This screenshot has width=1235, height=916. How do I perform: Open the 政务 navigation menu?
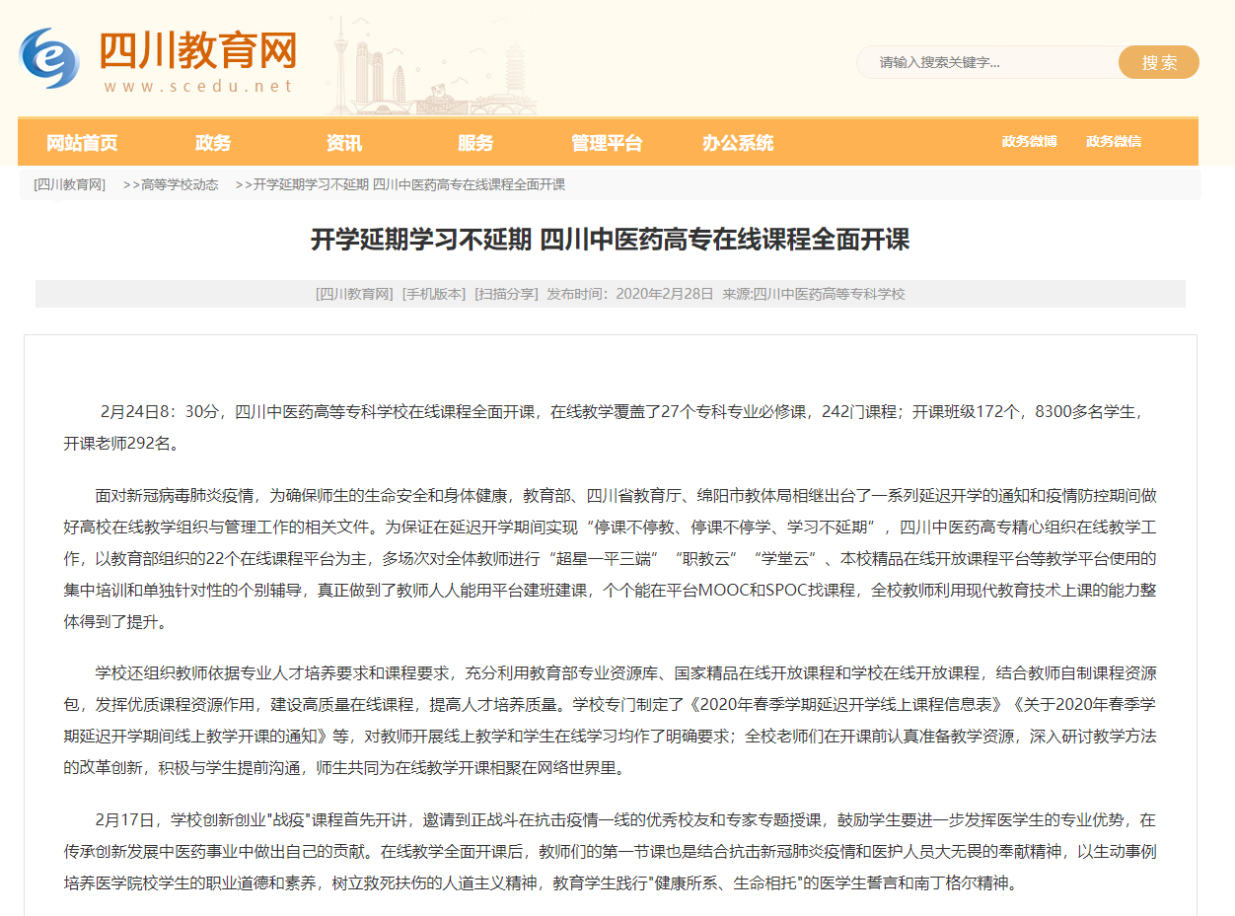coord(213,143)
